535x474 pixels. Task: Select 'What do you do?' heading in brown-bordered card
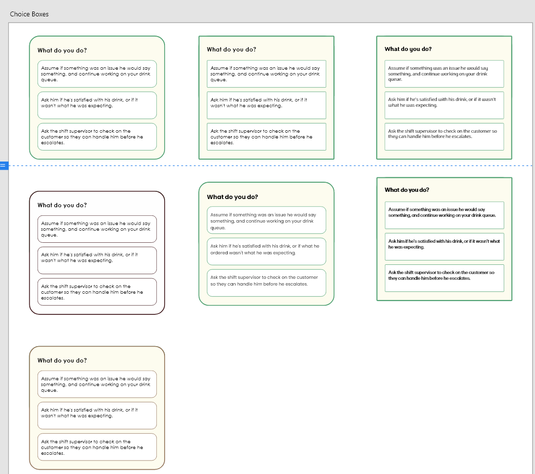click(x=62, y=361)
